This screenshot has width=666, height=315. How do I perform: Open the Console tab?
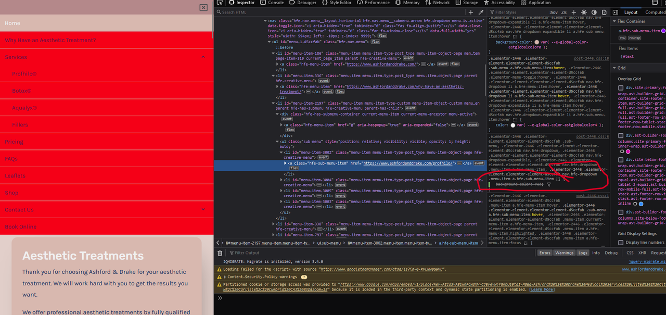point(271,3)
